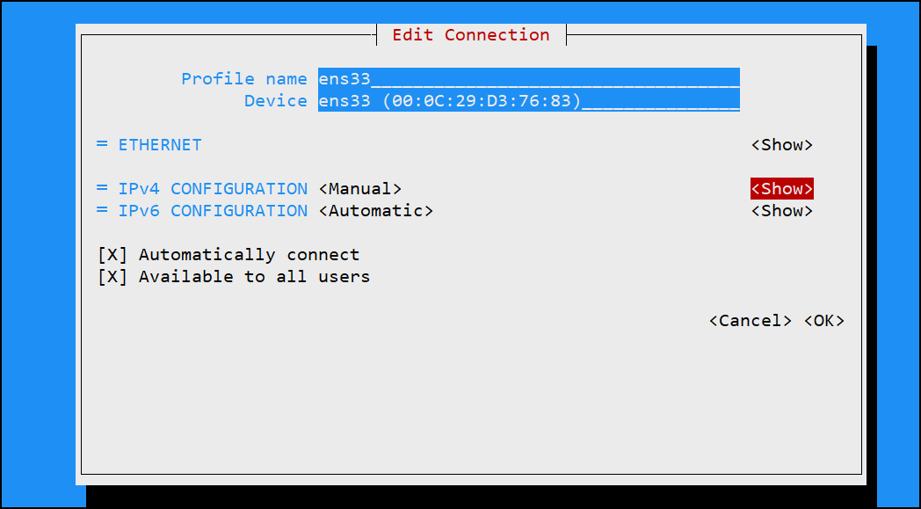Viewport: 921px width, 509px height.
Task: Select the Device field showing ens33 MAC
Action: 529,100
